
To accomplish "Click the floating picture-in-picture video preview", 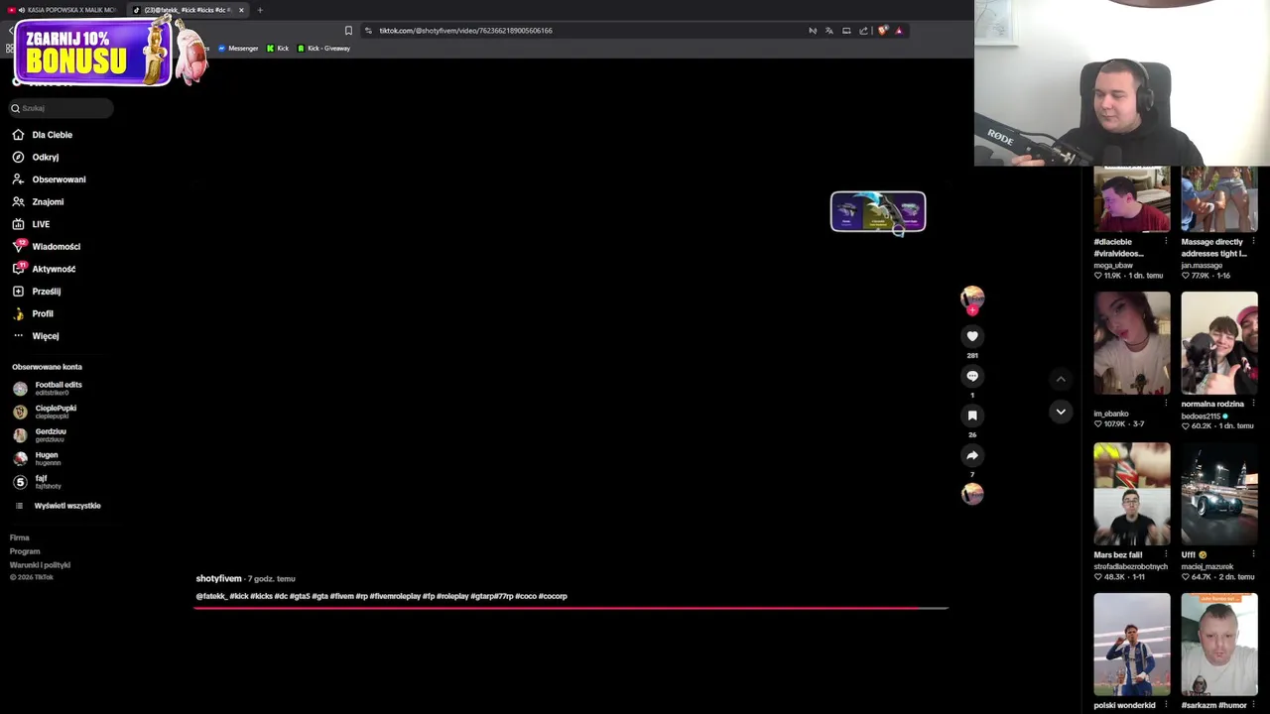I will tap(878, 211).
